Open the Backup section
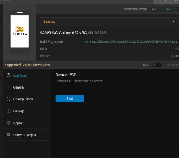179x158 pixels. tap(27, 111)
